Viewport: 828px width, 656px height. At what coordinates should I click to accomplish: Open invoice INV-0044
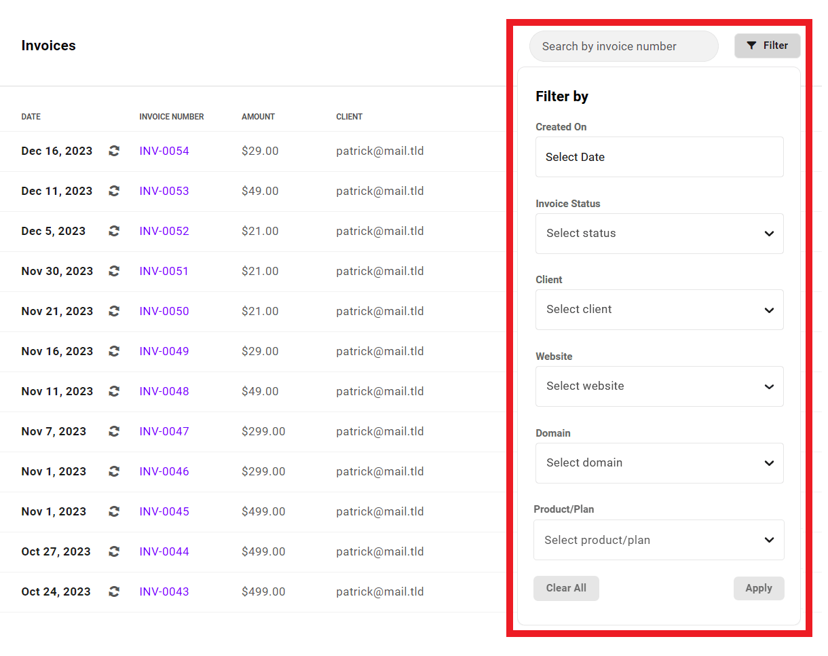click(x=164, y=551)
